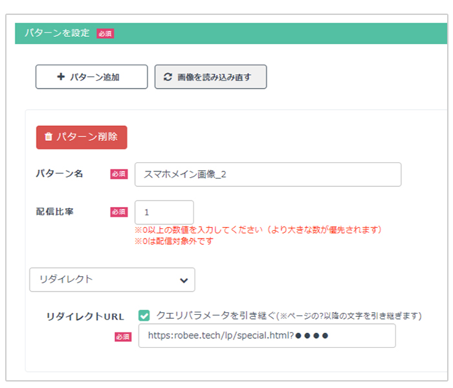Click the パターン名 field label
Screen dimensions: 453x388
click(x=60, y=173)
